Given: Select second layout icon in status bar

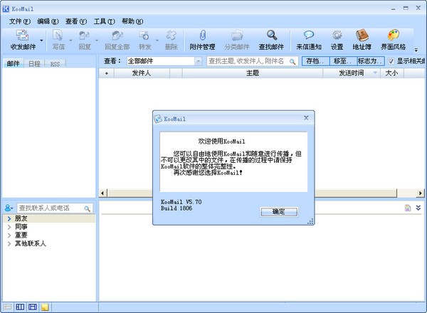Looking at the screenshot, I should 20,307.
